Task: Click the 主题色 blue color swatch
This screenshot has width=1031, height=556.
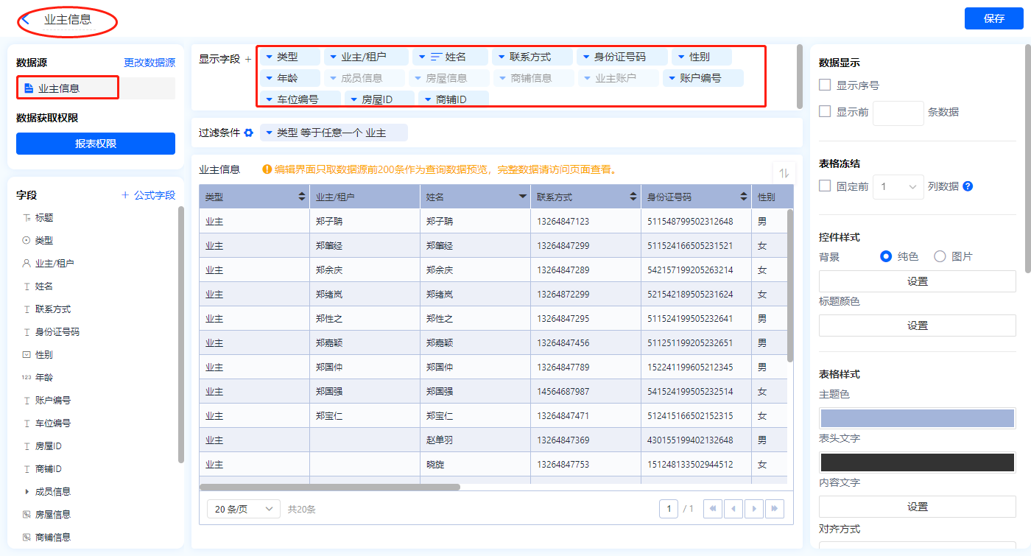Action: tap(917, 418)
